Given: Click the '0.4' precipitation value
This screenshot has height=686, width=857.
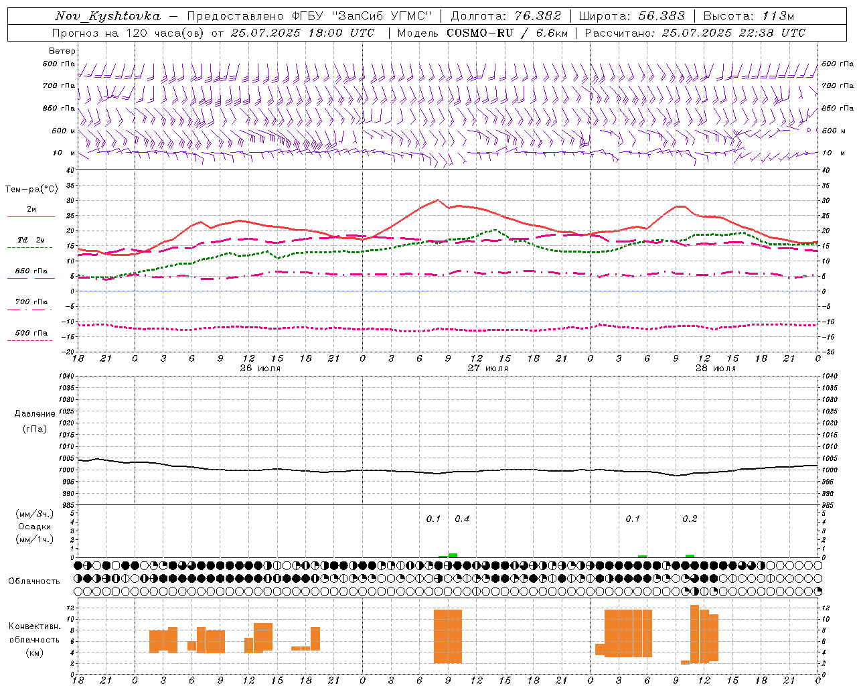Looking at the screenshot, I should coord(462,519).
